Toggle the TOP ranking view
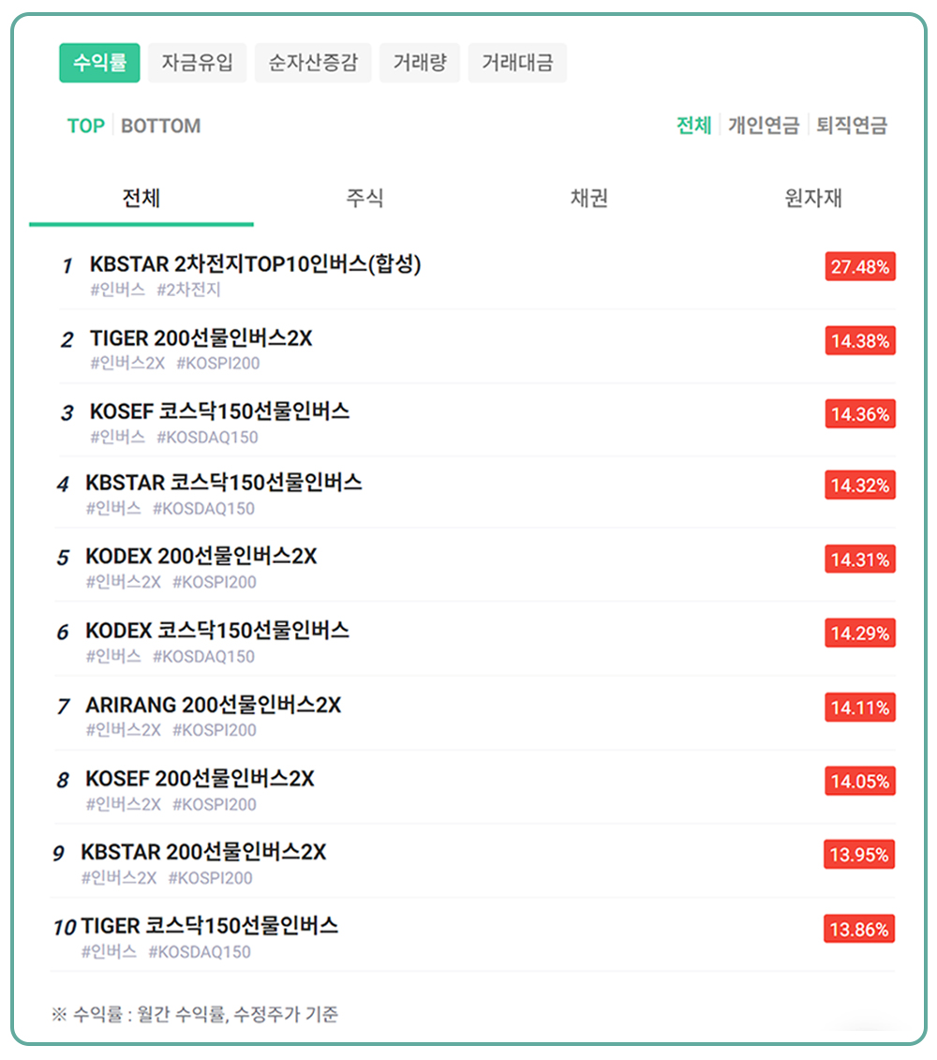 coord(85,126)
